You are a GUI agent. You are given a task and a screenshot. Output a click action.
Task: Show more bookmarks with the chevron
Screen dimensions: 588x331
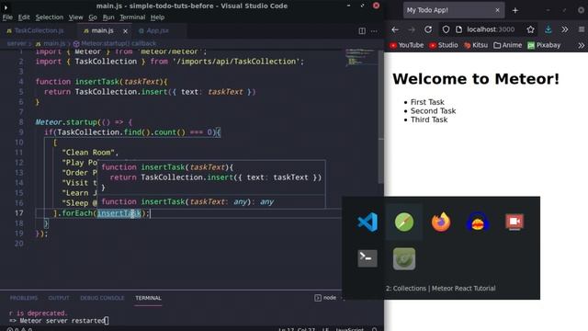click(582, 45)
